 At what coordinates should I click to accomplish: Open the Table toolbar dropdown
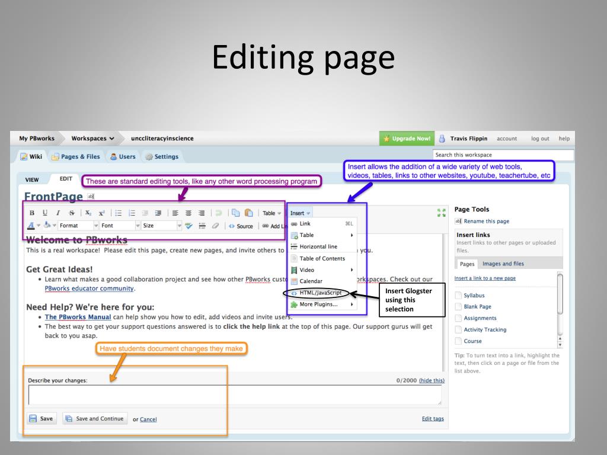click(x=271, y=213)
